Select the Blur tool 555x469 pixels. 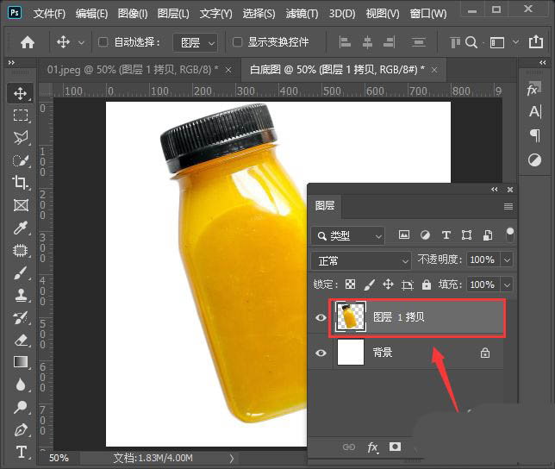[20, 385]
